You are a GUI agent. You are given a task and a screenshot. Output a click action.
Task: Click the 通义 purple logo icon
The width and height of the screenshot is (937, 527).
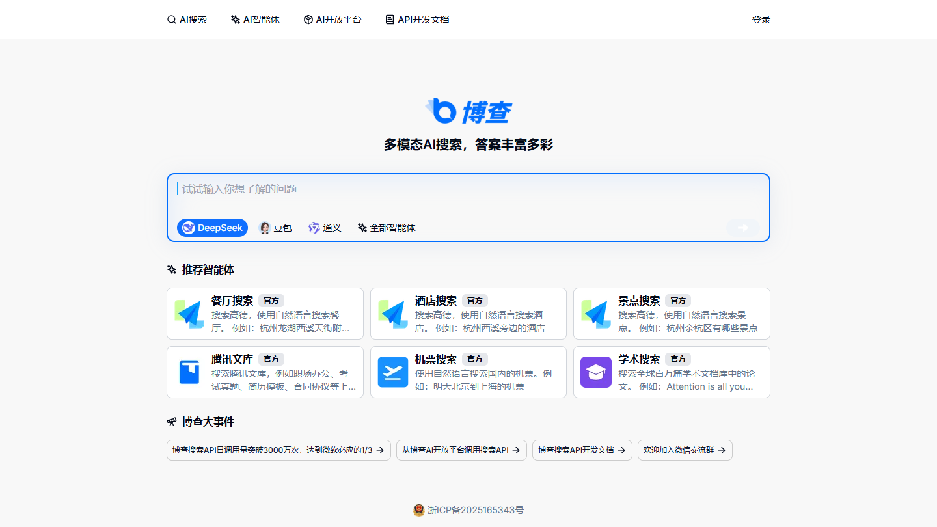(314, 228)
